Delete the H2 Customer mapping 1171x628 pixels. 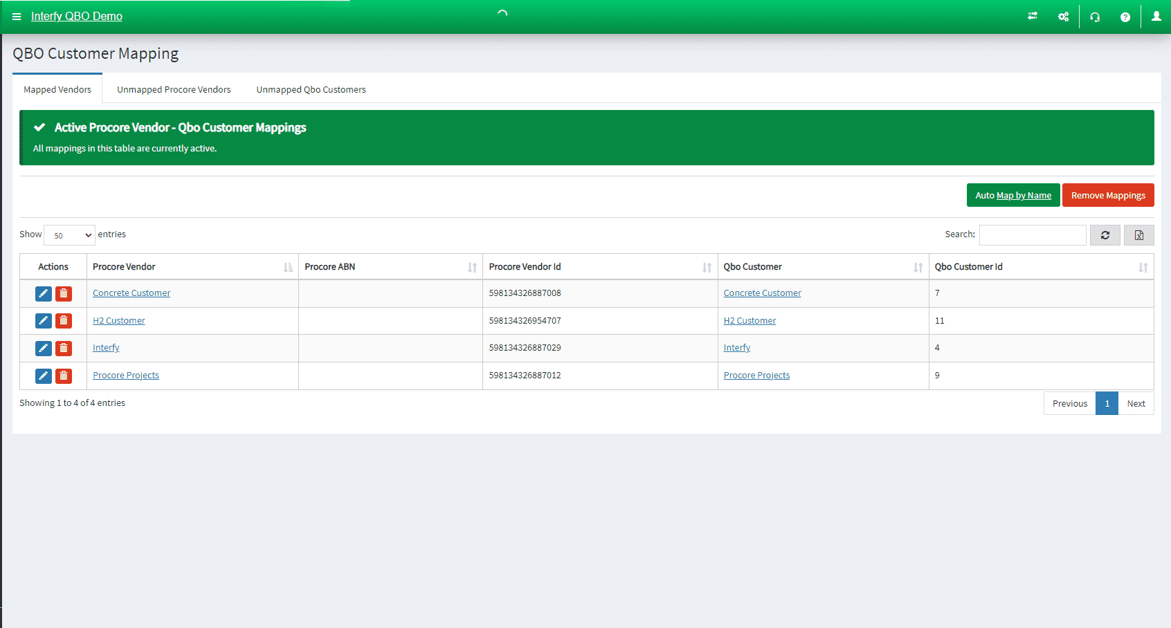click(63, 320)
